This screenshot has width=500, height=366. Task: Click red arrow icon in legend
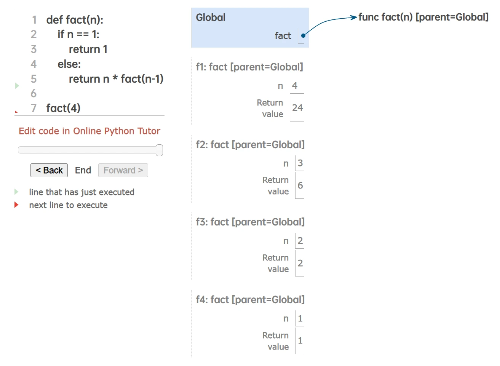point(16,205)
